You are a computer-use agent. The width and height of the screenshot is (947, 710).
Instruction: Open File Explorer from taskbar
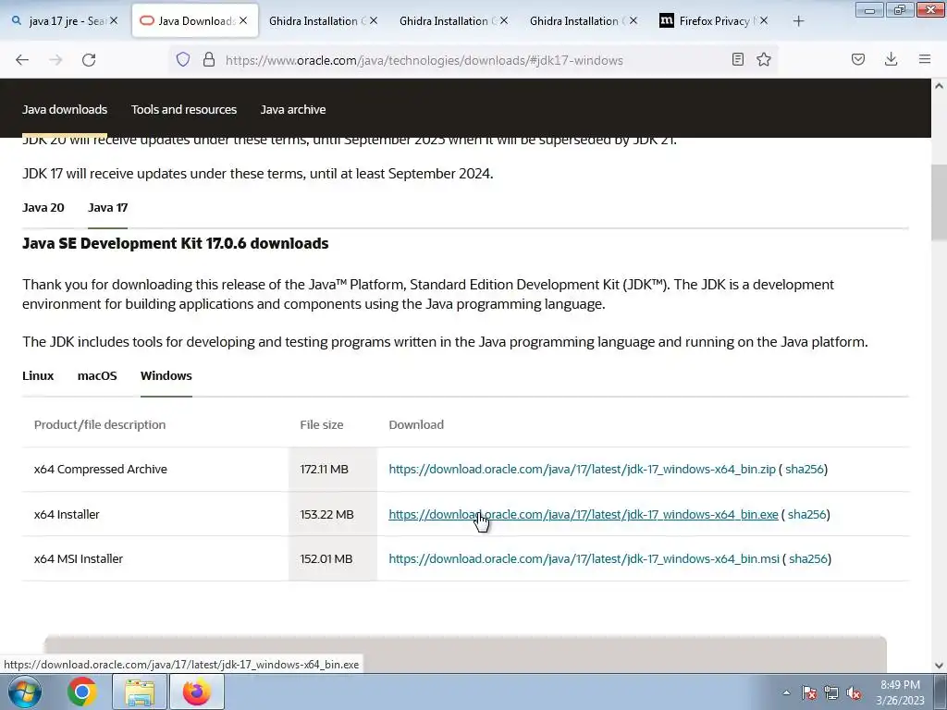tap(140, 692)
